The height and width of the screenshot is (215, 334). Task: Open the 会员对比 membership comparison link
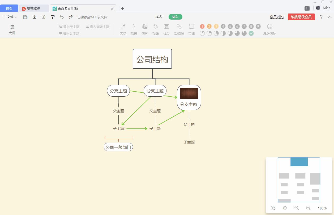pyautogui.click(x=276, y=17)
